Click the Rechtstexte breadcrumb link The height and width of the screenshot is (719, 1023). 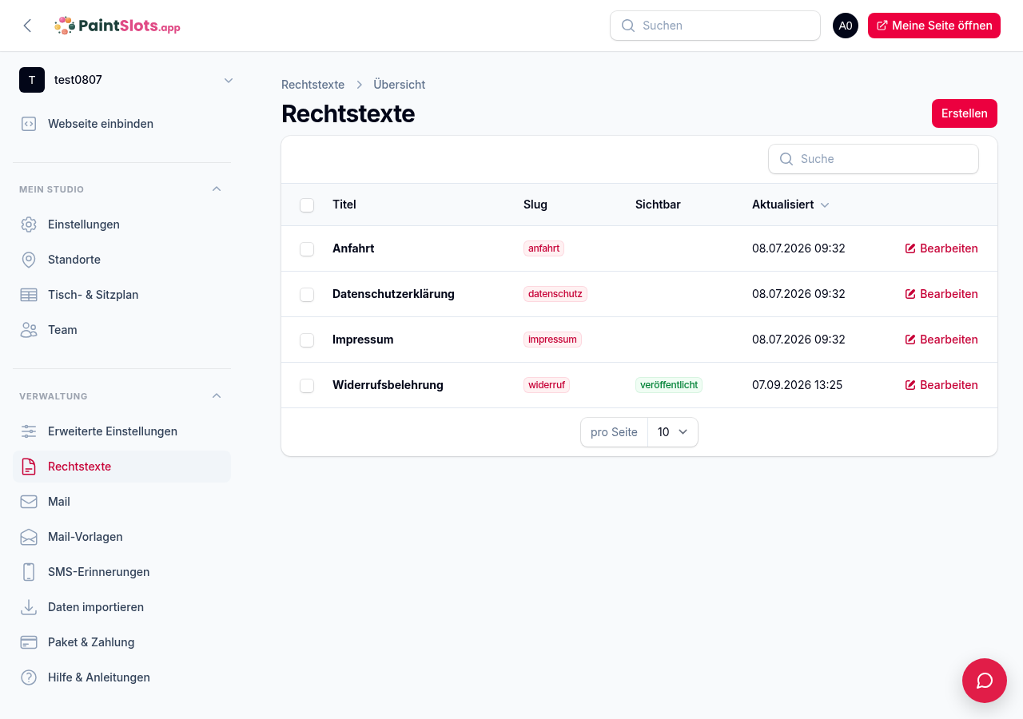point(312,85)
